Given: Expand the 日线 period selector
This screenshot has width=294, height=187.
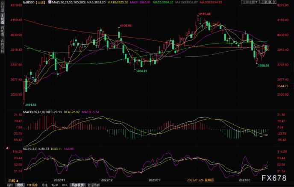Looking at the screenshot, I should tap(14, 181).
